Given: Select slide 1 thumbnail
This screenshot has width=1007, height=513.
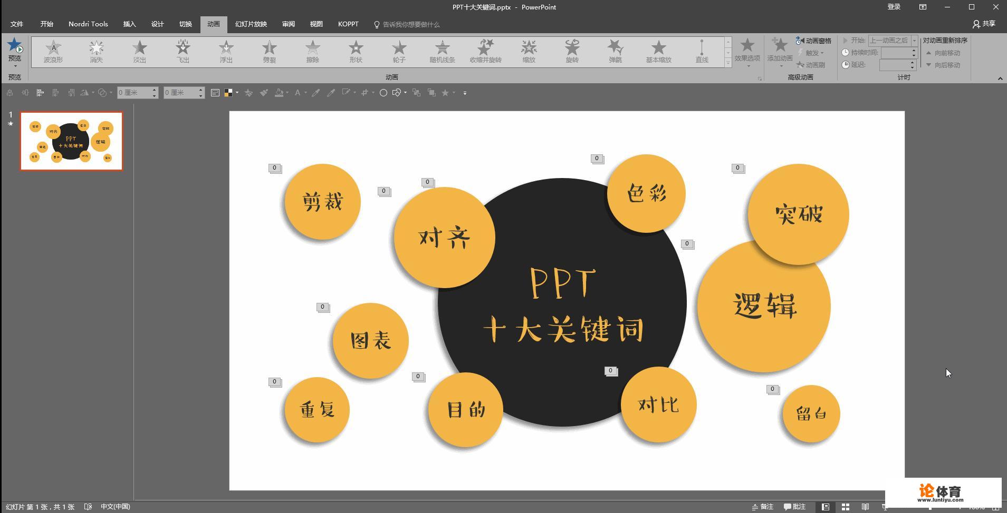Looking at the screenshot, I should [x=71, y=141].
